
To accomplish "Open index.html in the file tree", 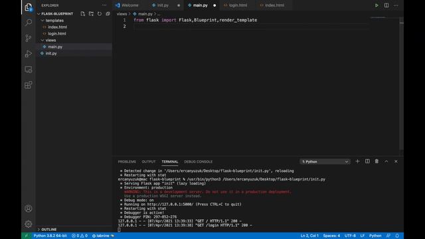I will tap(74, 27).
